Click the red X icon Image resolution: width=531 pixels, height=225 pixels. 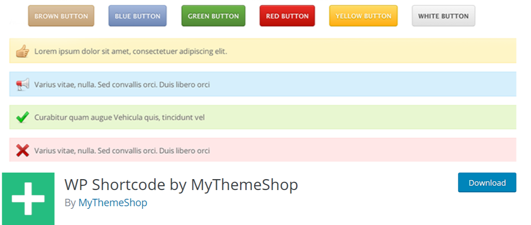coord(22,151)
